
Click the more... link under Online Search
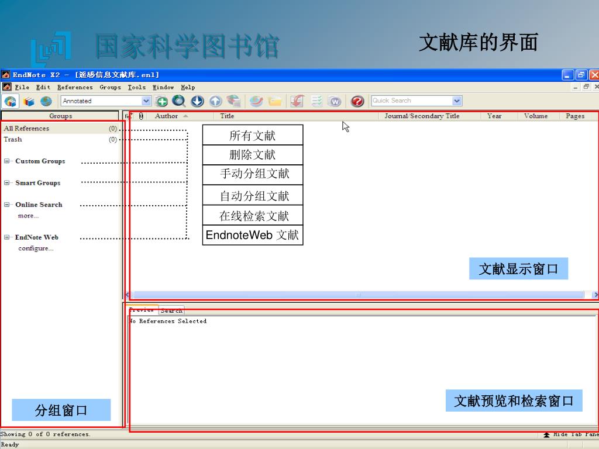[x=28, y=216]
